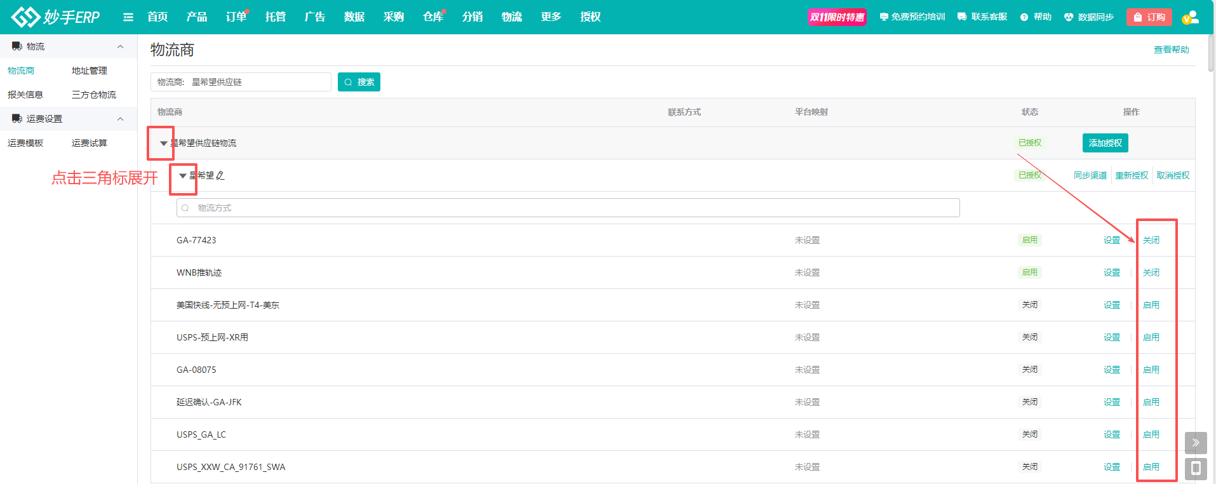Click the mobile phone icon at bottom right
1216x484 pixels.
pos(1196,469)
